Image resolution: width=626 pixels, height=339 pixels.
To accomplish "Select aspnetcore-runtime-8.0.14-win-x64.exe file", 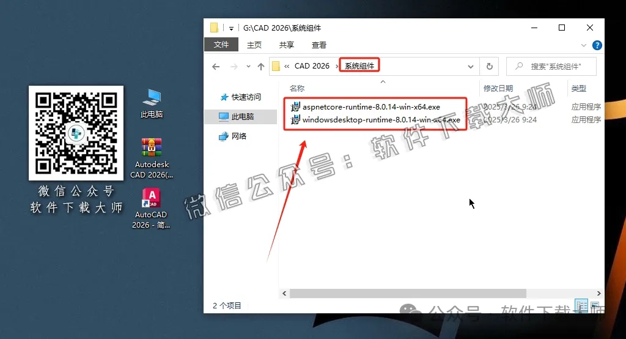I will [x=371, y=106].
